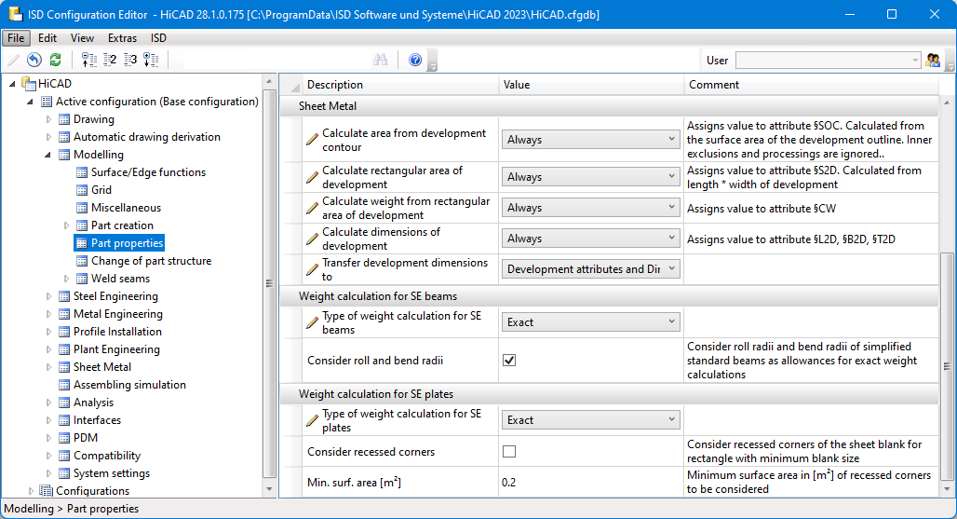Click the greyed pencil edit toolbar icon
Screen dimensions: 957x519
tap(13, 60)
